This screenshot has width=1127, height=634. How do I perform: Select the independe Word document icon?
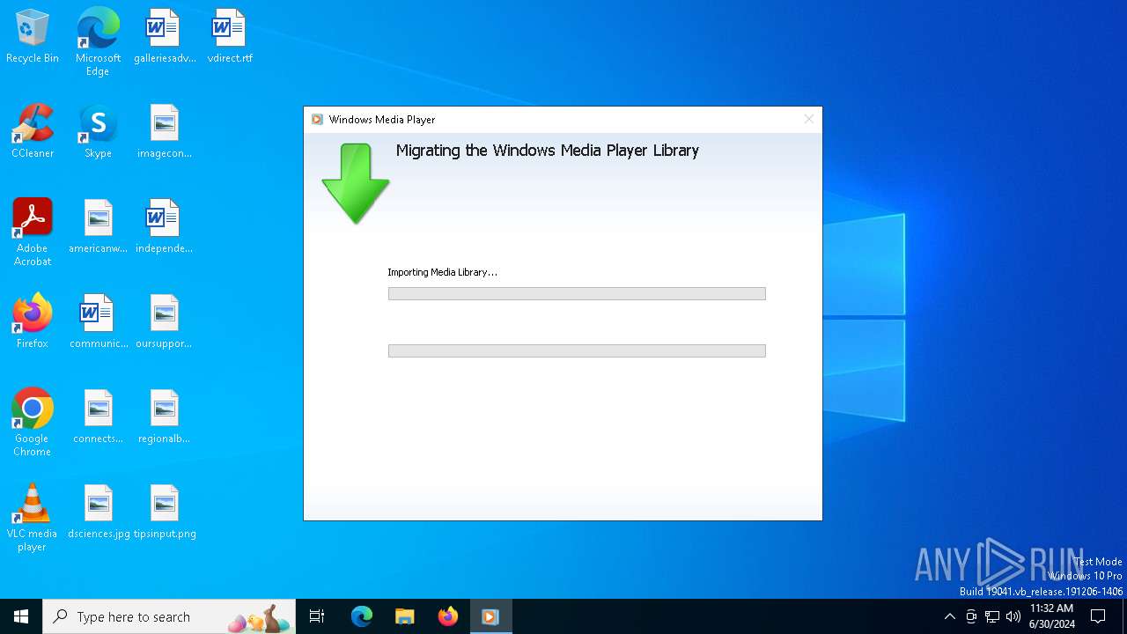(165, 226)
